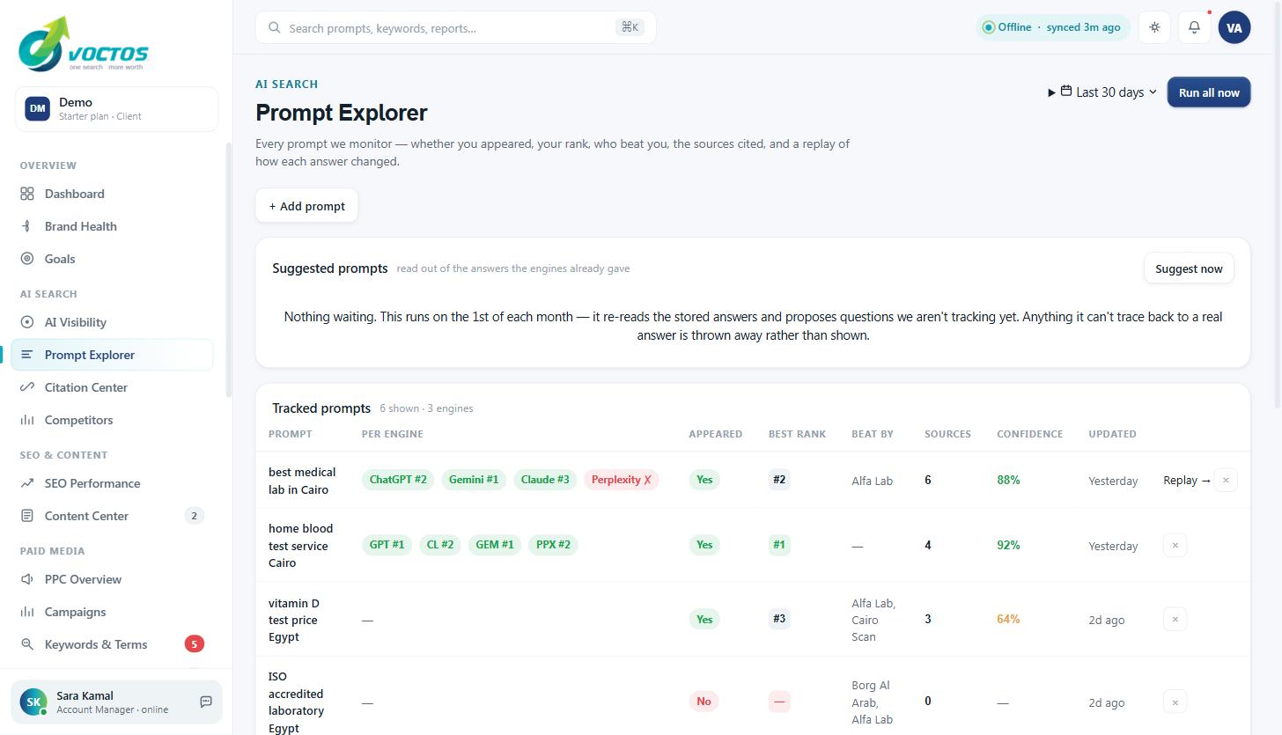Screen dimensions: 1282x735
Task: Remove the ISO accredited laboratory prompt
Action: click(x=1175, y=702)
